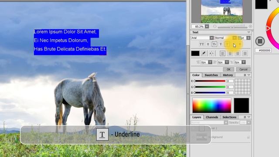Switch to the Color tab
Viewport: 279px width, 157px height.
pyautogui.click(x=196, y=75)
